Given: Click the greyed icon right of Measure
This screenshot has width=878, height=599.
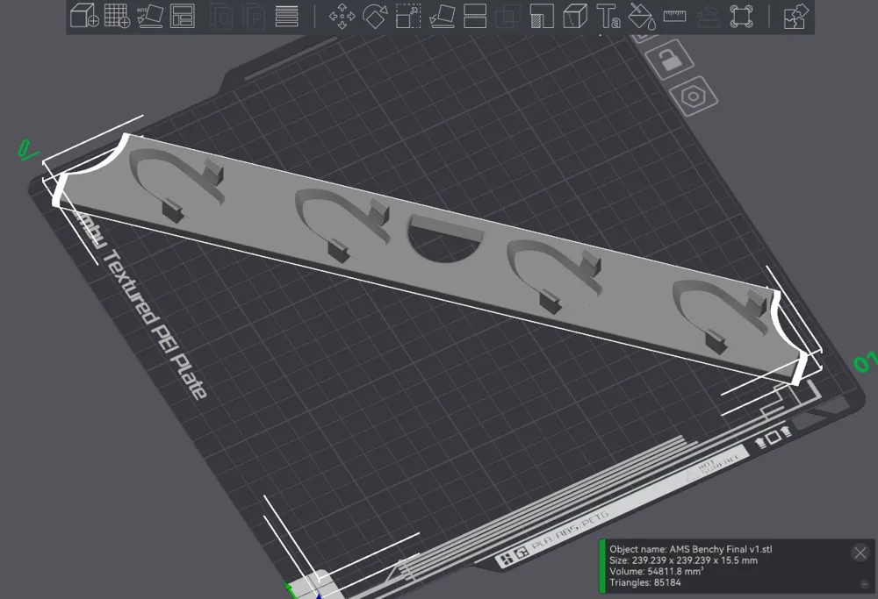Looking at the screenshot, I should [709, 16].
